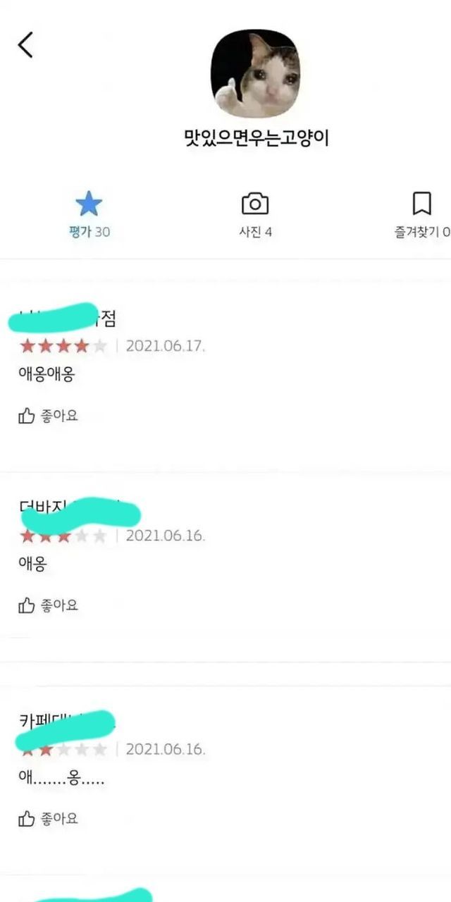Click the three-star rating on 애옹 review
451x902 pixels.
[63, 536]
